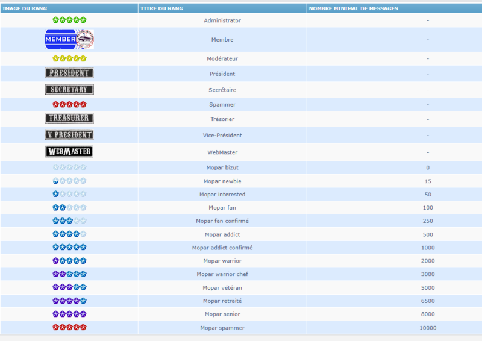Click the yellow stars Modérateur rank image

(69, 58)
